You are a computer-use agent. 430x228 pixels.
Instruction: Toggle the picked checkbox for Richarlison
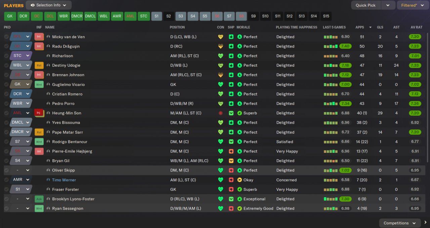tap(6, 56)
